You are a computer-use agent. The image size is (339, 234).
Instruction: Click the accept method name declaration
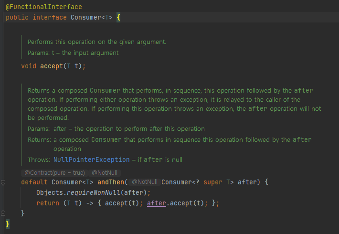point(52,66)
